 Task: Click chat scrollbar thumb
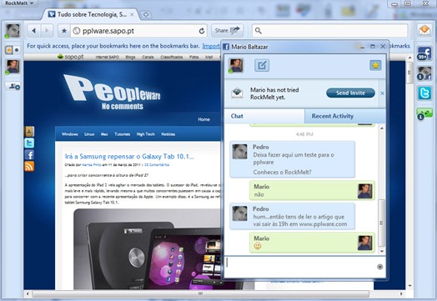(381, 223)
